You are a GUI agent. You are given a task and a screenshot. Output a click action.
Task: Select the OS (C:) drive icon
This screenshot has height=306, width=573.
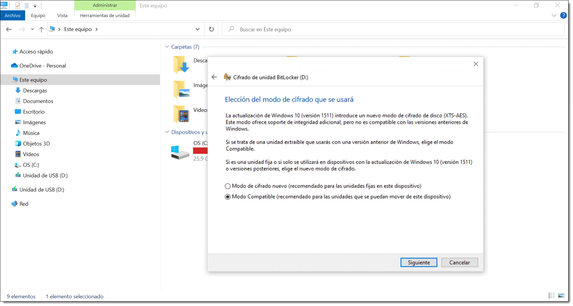click(x=180, y=152)
